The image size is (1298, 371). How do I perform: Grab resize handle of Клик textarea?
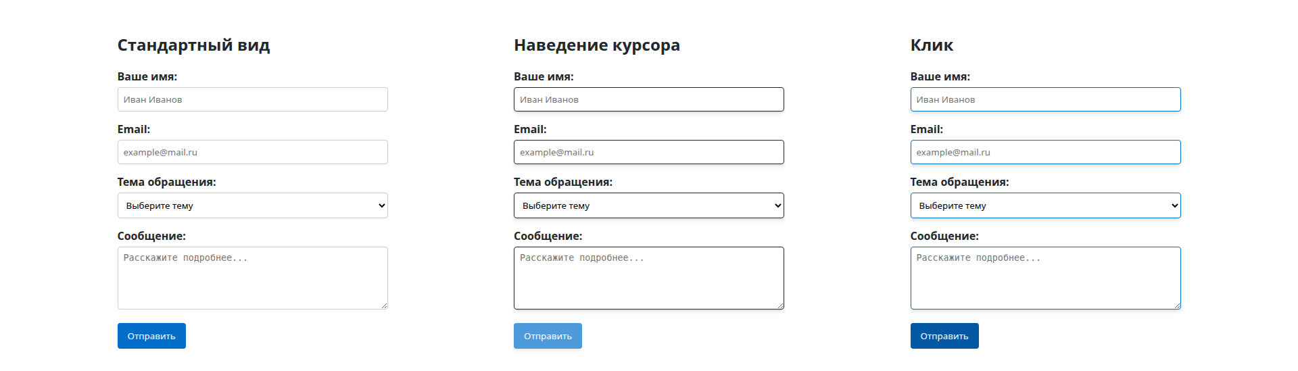click(1177, 305)
